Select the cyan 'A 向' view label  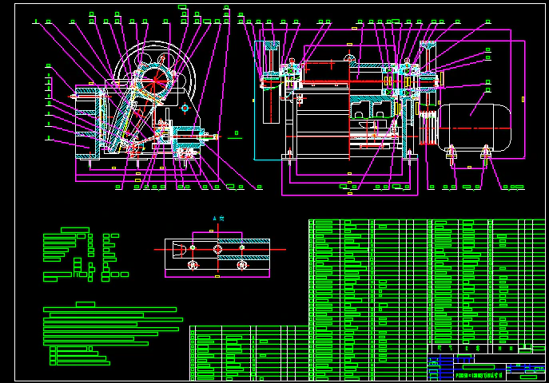[218, 219]
